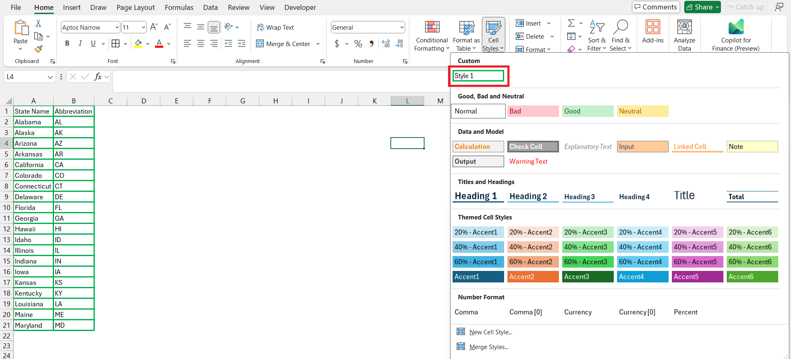Decrease font size with smaller A icon
The width and height of the screenshot is (791, 359).
(167, 27)
